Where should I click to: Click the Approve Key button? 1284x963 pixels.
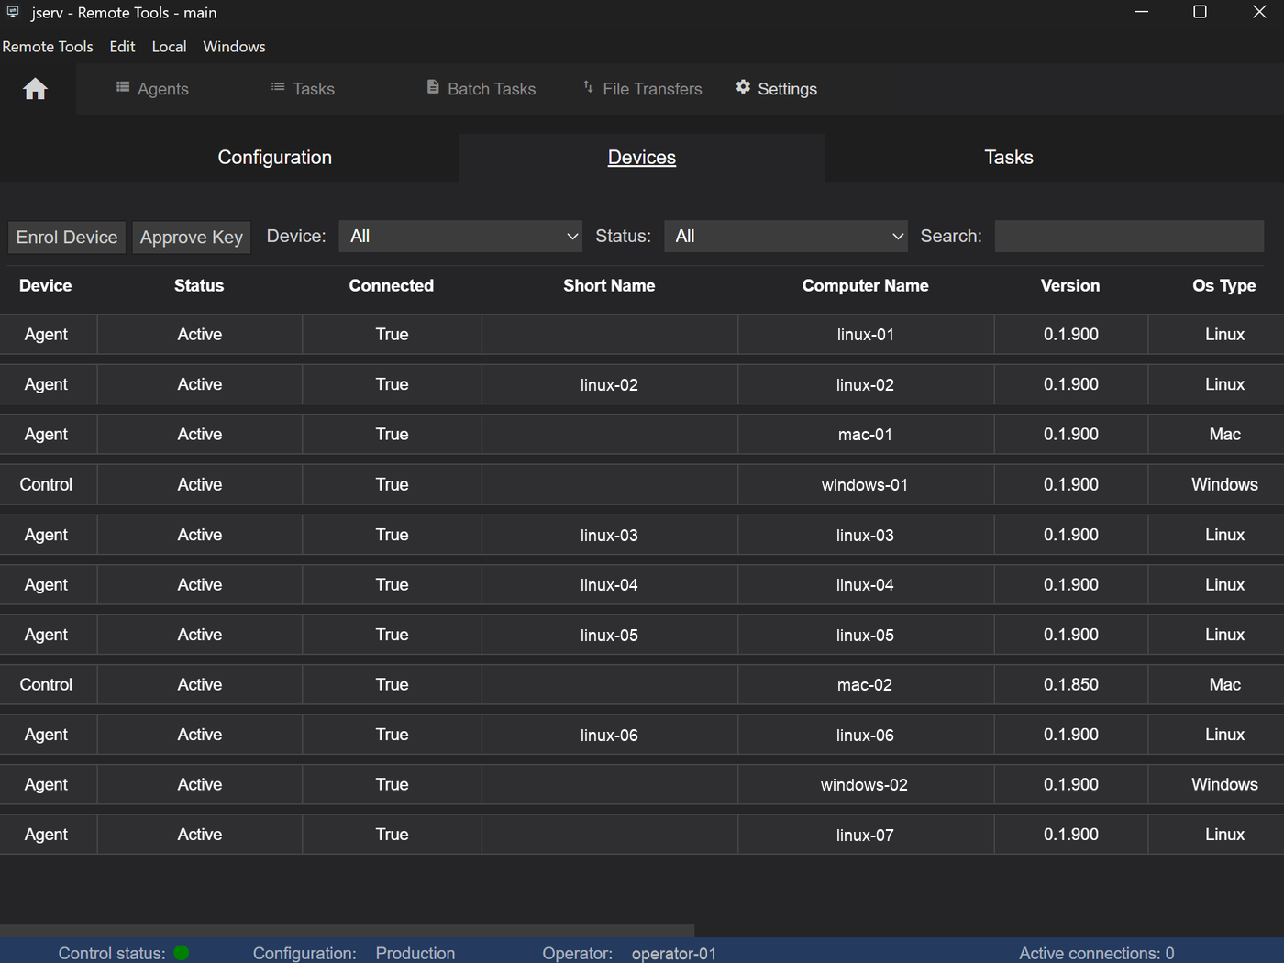(x=192, y=238)
